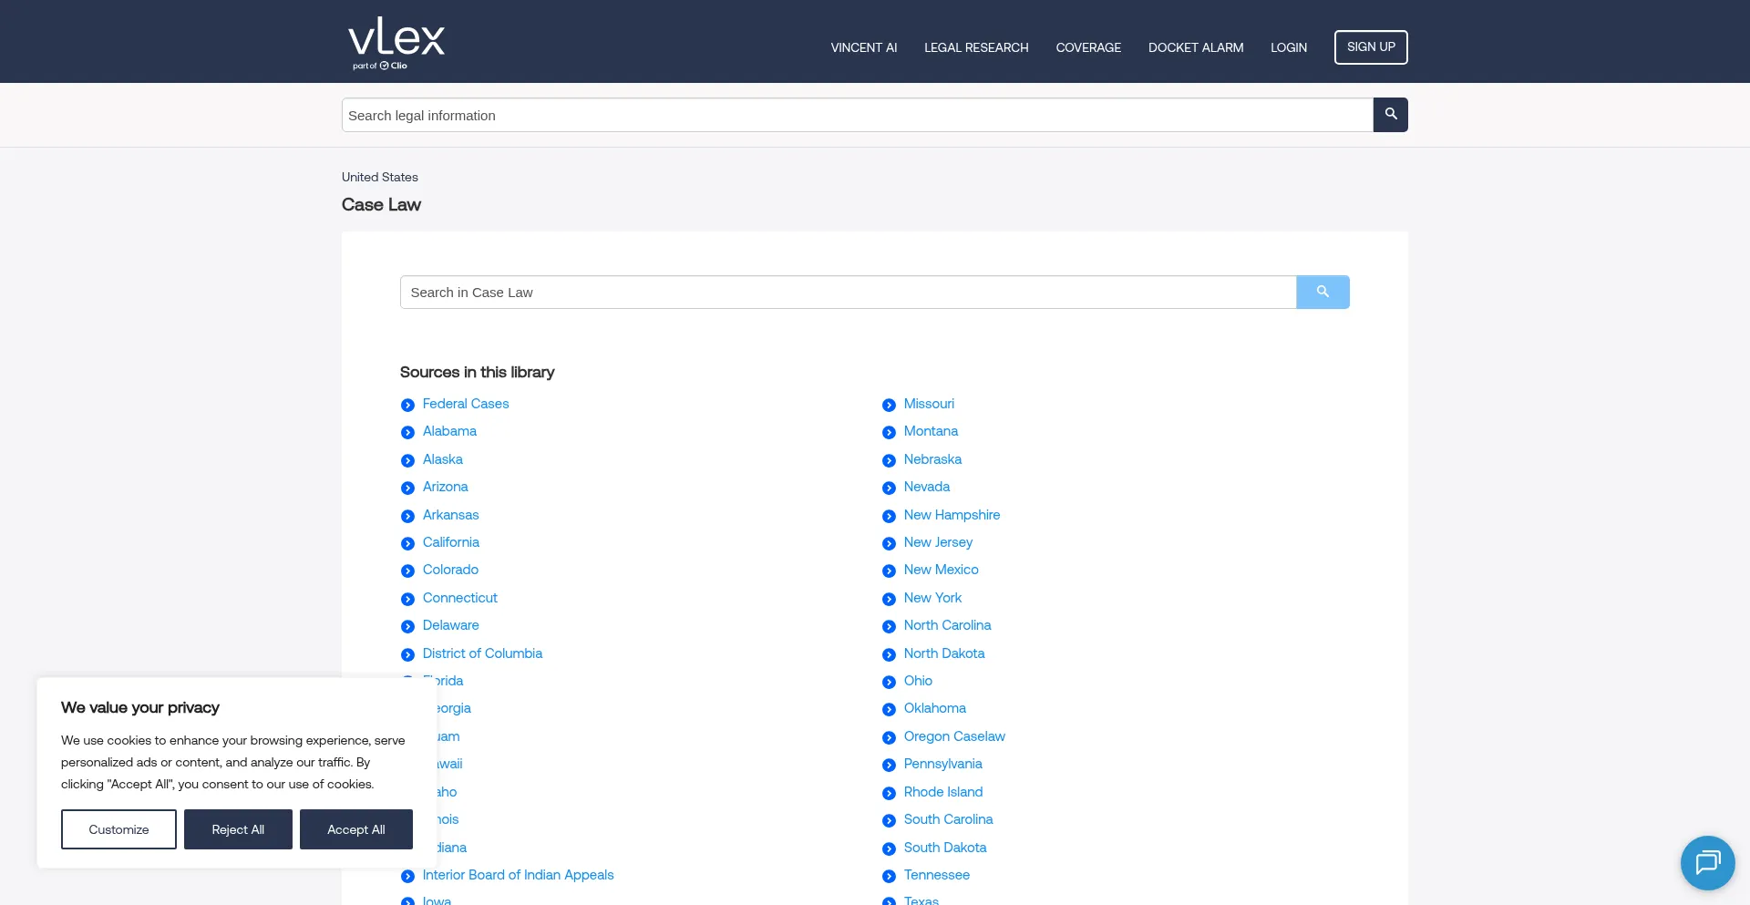The width and height of the screenshot is (1750, 905).
Task: Open the VINCENT AI menu item
Action: pyautogui.click(x=862, y=46)
